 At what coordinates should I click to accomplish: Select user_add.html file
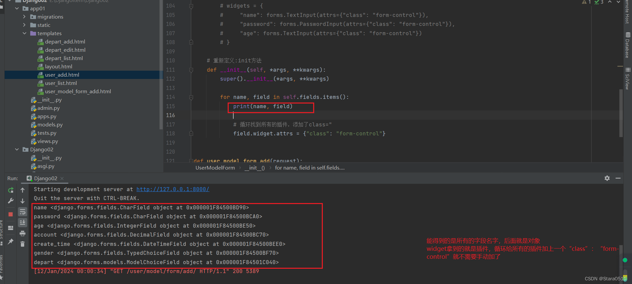tap(62, 75)
